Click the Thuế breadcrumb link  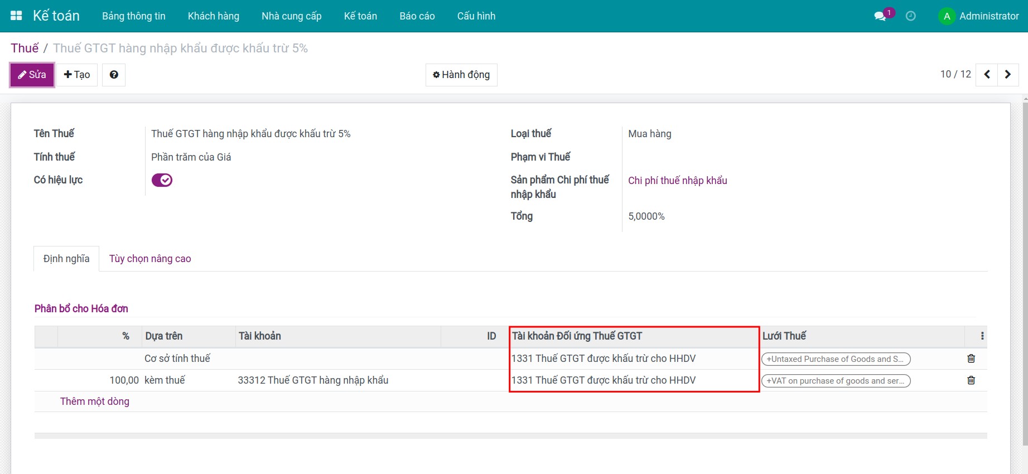[25, 49]
